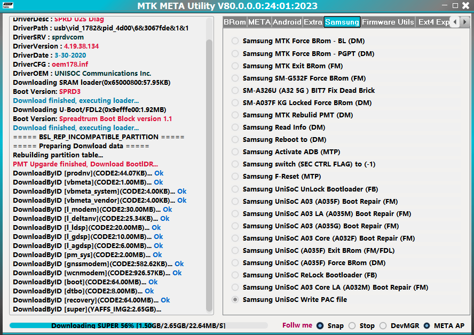
Task: Choose Samsung Activate ADB (MTP)
Action: [x=235, y=151]
